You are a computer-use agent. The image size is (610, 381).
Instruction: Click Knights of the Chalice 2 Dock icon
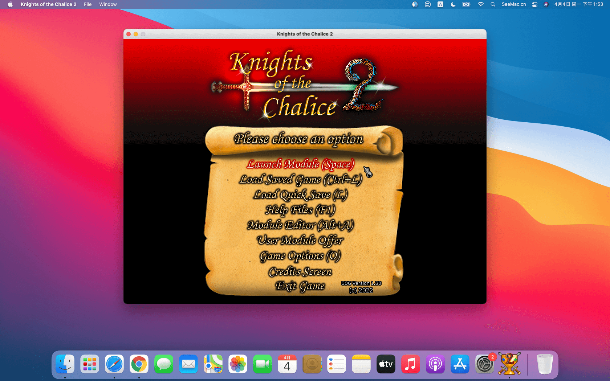tap(509, 364)
